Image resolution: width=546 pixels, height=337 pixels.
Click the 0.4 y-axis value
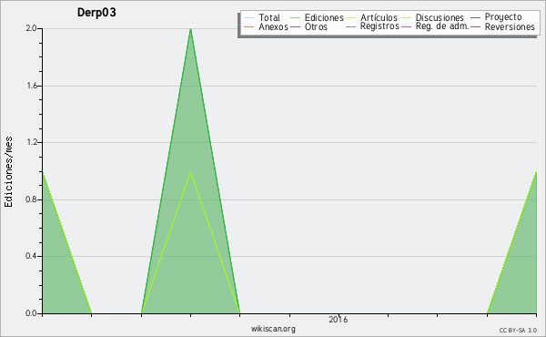(31, 256)
